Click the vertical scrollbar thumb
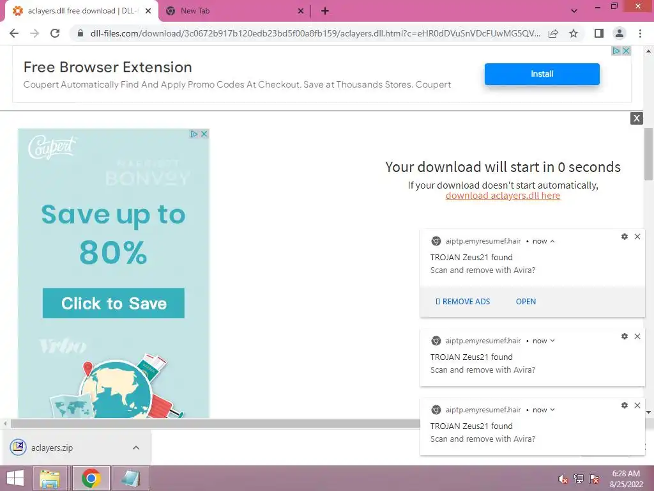The height and width of the screenshot is (491, 654). [x=648, y=153]
